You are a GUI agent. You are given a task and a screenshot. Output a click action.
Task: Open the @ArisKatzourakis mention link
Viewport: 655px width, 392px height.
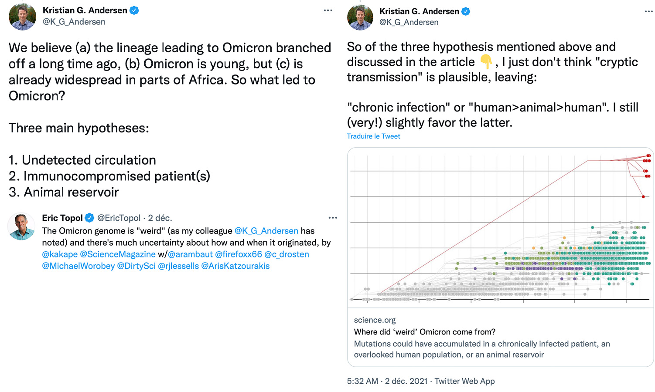[x=235, y=266]
